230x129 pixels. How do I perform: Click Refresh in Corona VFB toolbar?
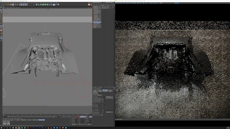coord(134,3)
